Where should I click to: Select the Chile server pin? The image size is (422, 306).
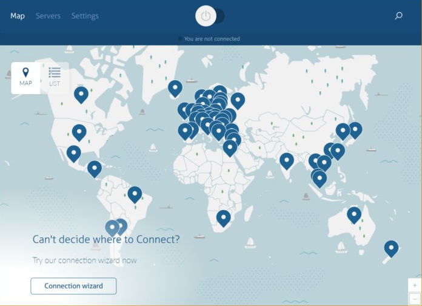112,228
